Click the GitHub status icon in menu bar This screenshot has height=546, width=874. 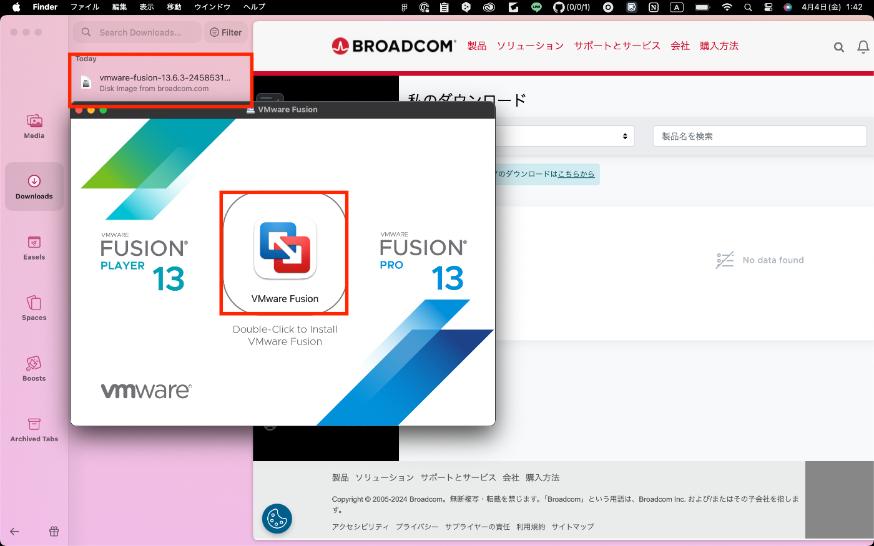pos(571,7)
